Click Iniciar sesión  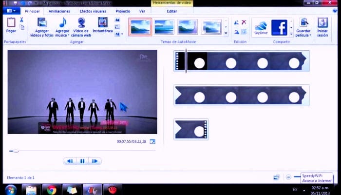pos(322,27)
